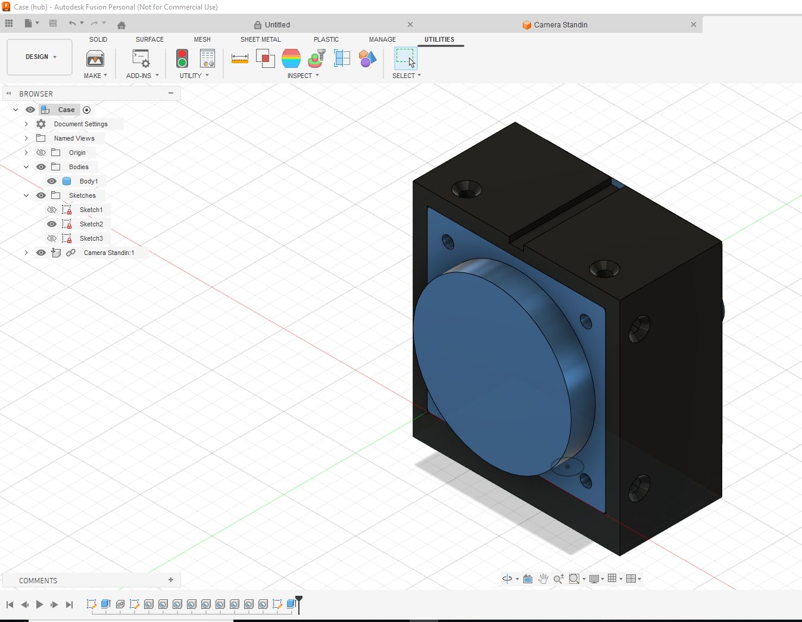Screen dimensions: 802x622
Task: Hide the Camera Standin:1 component
Action: click(41, 253)
